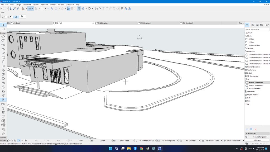The width and height of the screenshot is (270, 152).
Task: Open the CI Tools menu
Action: [x=61, y=5]
